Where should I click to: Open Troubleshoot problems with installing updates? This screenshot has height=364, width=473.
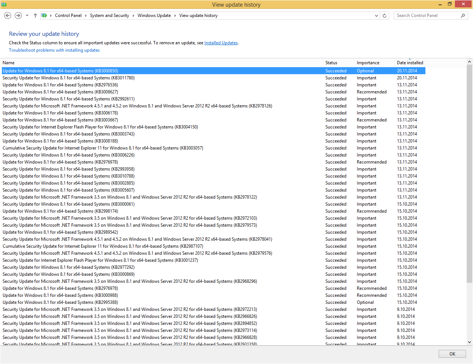click(x=54, y=50)
